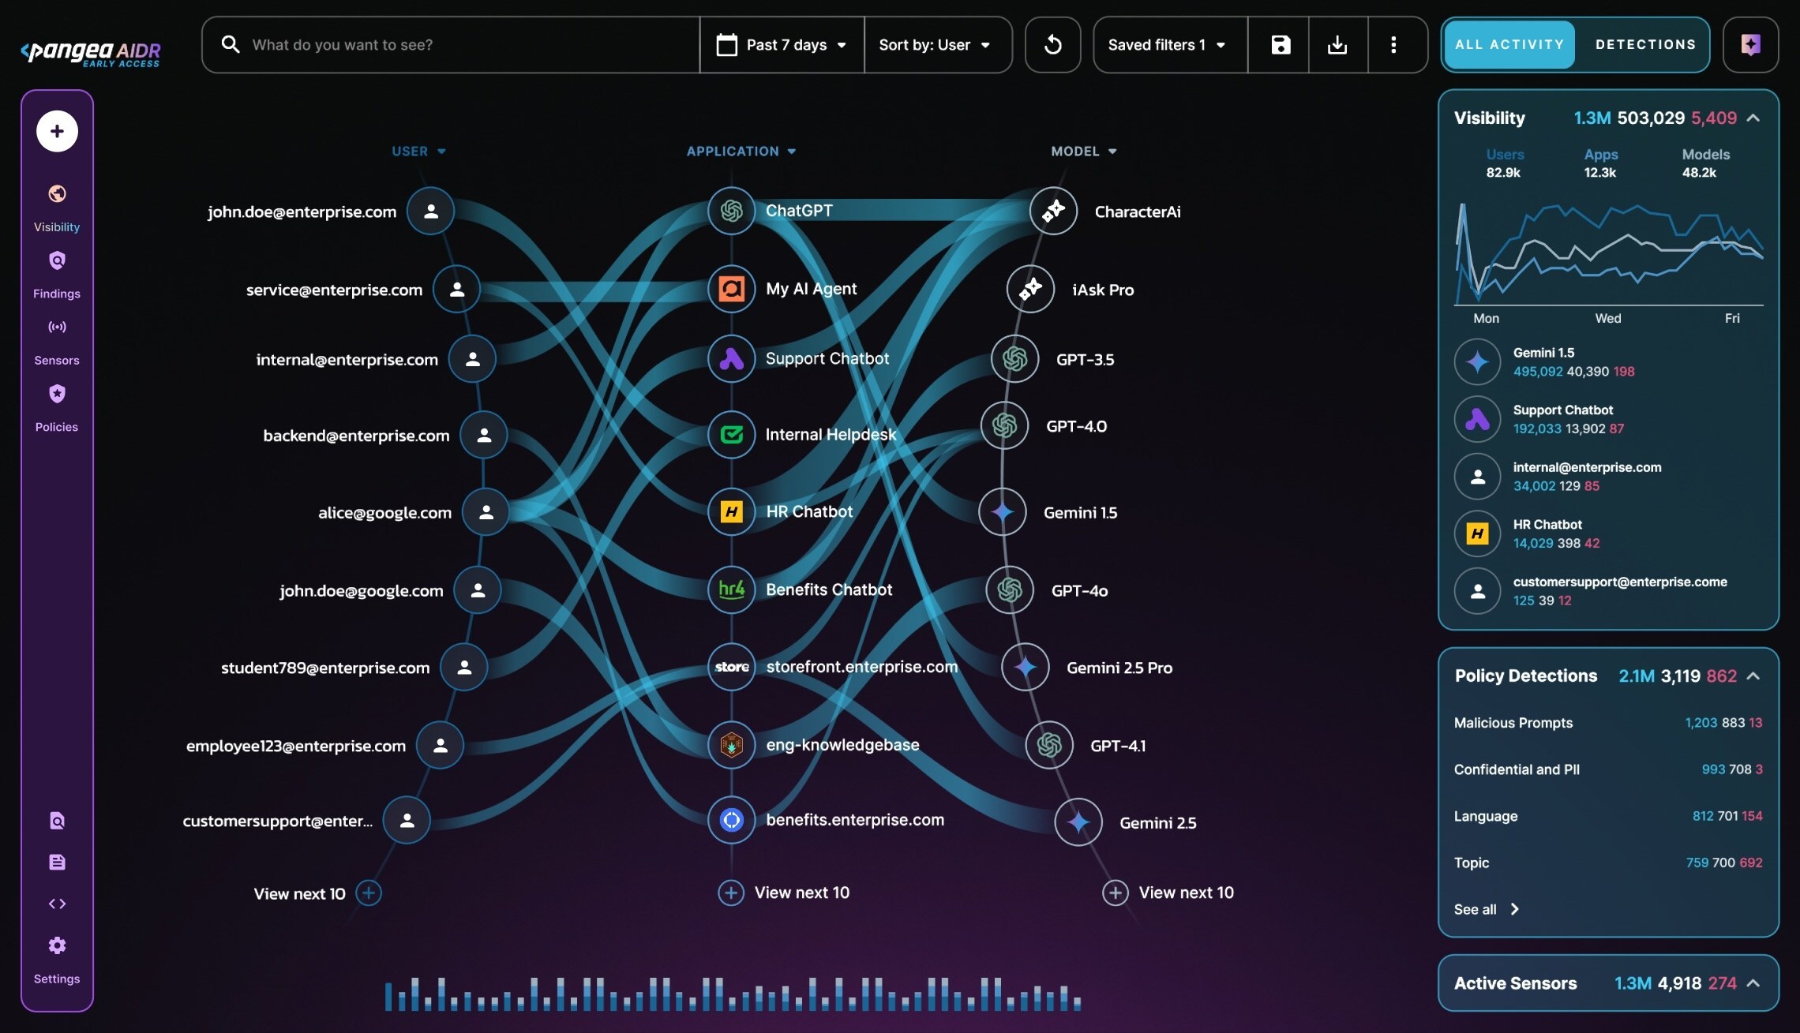Screen dimensions: 1800x1033
Task: Click the search-in-file icon in sidebar
Action: (57, 821)
